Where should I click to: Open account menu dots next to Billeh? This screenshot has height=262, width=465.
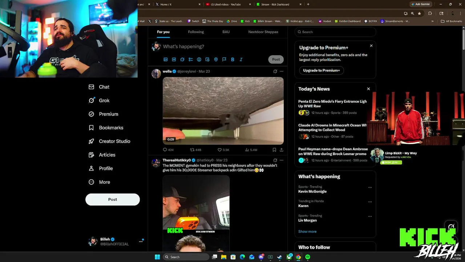click(141, 241)
